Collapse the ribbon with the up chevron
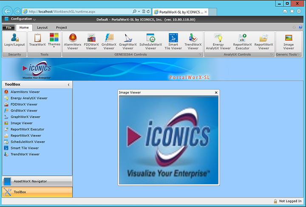Viewport: 306px width, 207px height. click(294, 27)
